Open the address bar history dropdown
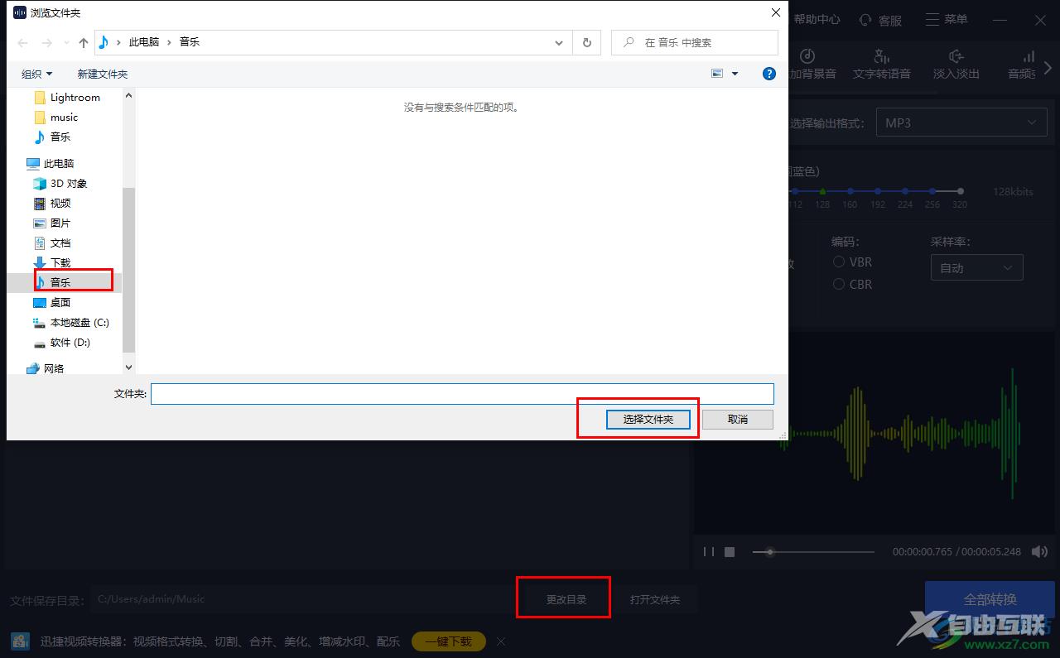1060x658 pixels. (x=561, y=42)
